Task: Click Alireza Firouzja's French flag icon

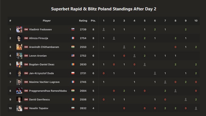Action: [x=73, y=38]
